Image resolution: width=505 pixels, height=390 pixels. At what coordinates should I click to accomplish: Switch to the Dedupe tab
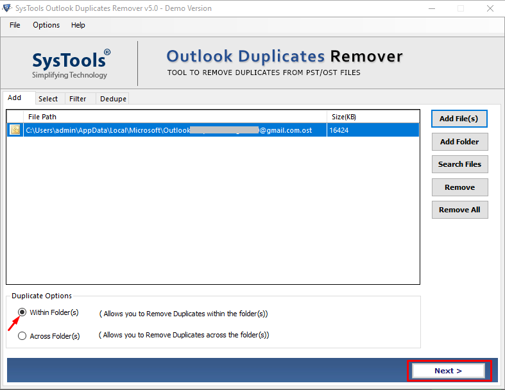pyautogui.click(x=113, y=99)
